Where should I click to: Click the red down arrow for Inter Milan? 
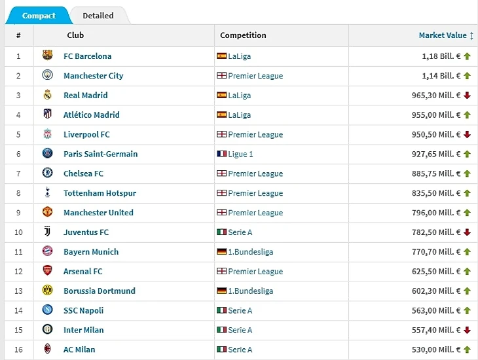468,330
